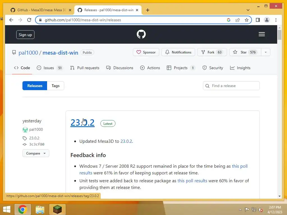Click the 23.0.2 tag in the sidebar
287x215 pixels.
(34, 138)
